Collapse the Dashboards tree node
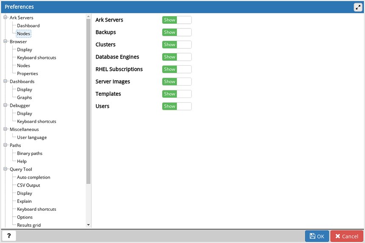 point(6,81)
